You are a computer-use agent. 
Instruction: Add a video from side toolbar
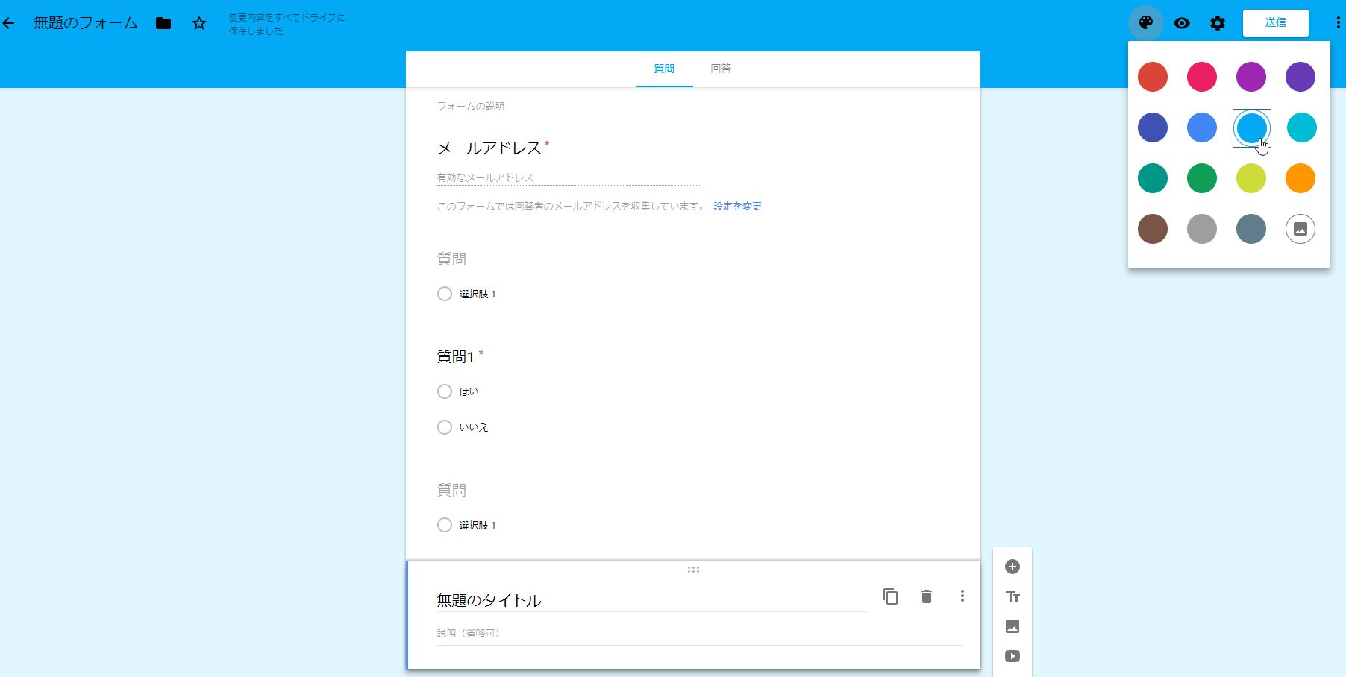click(x=1012, y=656)
